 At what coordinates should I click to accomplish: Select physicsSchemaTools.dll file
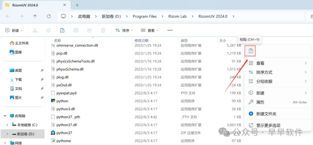pos(75,61)
